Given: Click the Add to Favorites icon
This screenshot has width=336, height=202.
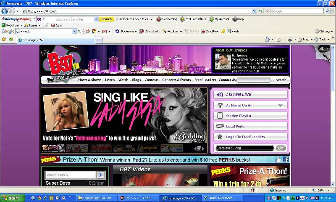Looking at the screenshot, I should (11, 39).
